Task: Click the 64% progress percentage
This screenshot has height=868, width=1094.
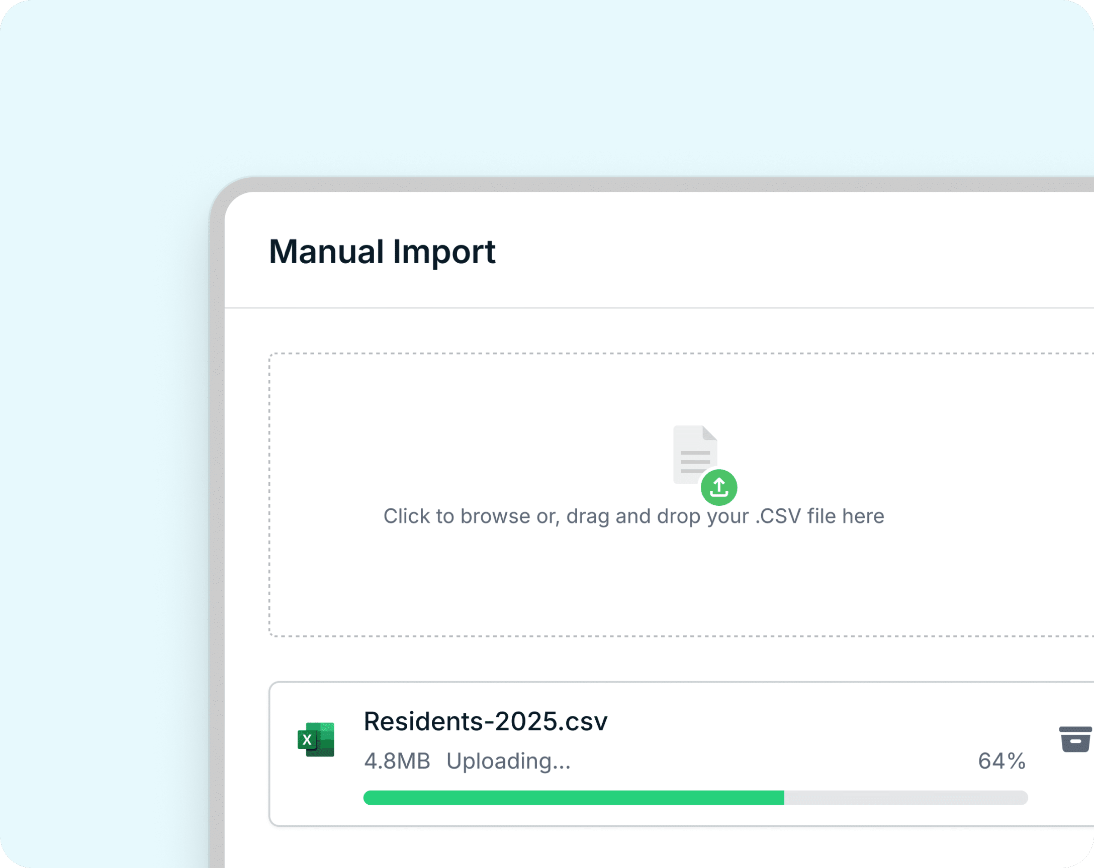Action: tap(1001, 761)
